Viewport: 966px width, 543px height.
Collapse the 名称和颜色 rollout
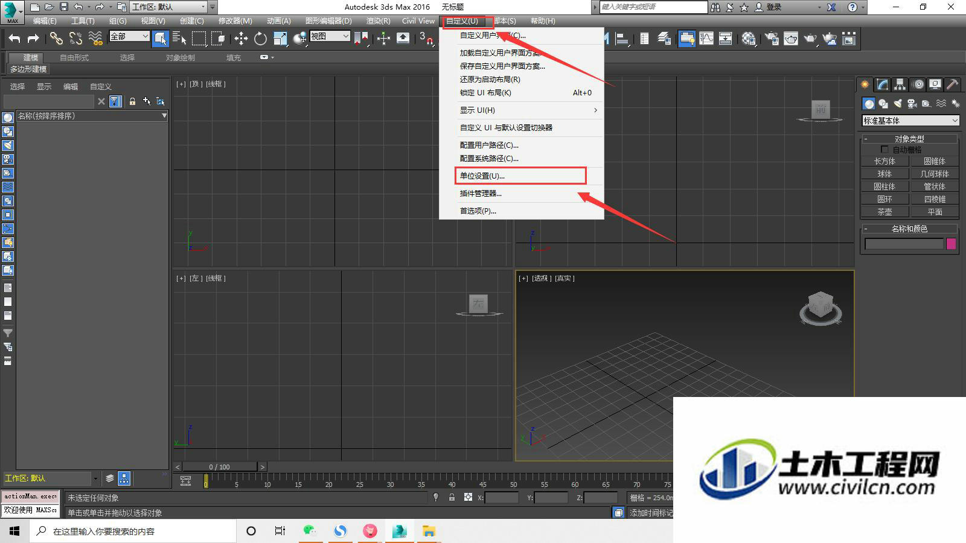[909, 229]
